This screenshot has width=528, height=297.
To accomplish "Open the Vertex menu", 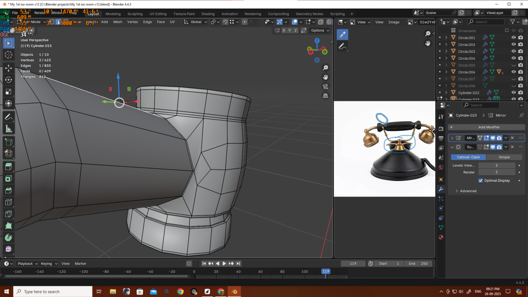I will [132, 22].
